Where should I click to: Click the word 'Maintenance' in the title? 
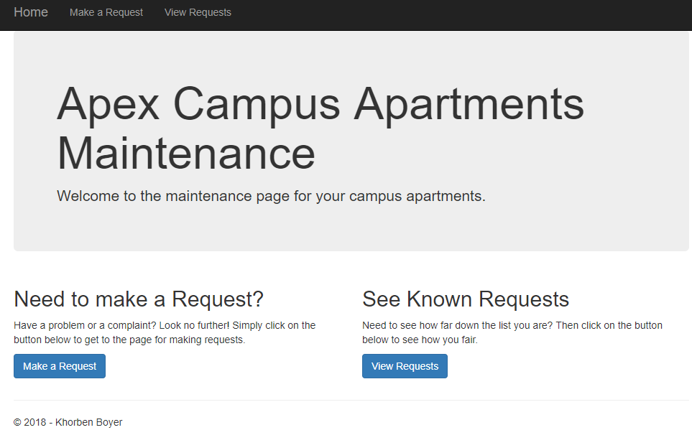186,154
